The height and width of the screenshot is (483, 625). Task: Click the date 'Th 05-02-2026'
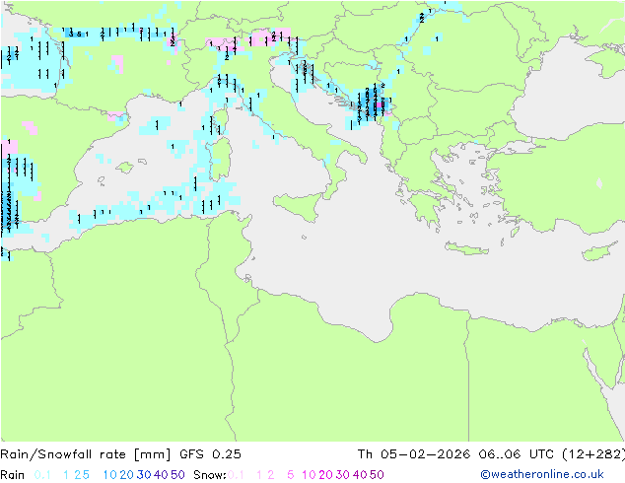pos(414,454)
